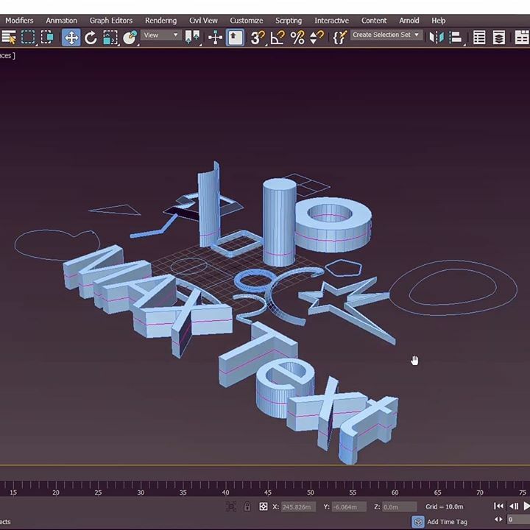Activate the Select and Manipulate tool
Viewport: 530px width, 530px height.
215,38
